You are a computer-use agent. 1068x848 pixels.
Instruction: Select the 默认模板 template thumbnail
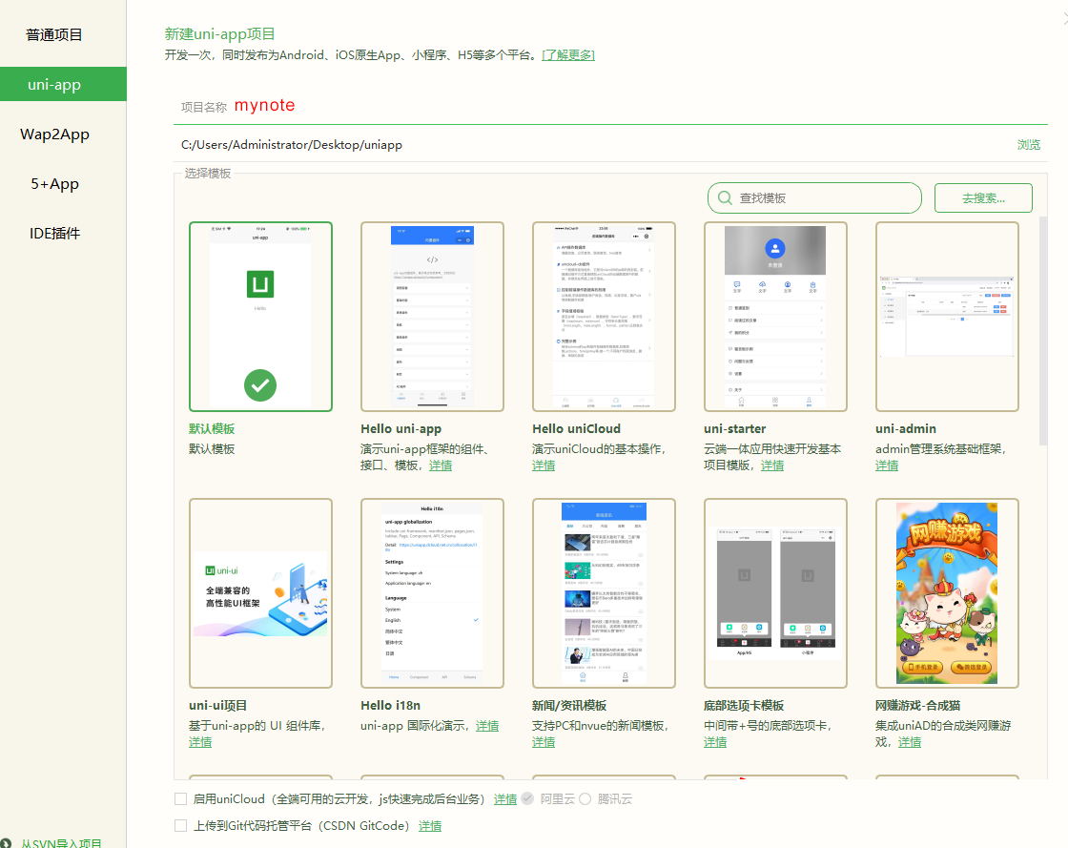[x=261, y=317]
